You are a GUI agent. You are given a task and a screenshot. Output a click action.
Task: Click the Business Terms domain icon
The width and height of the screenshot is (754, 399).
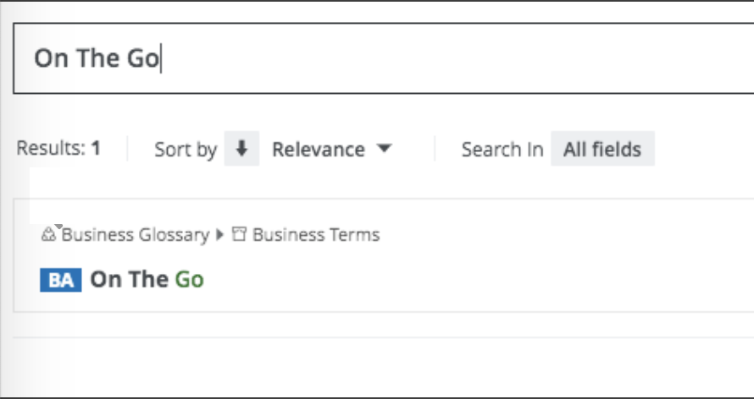239,235
